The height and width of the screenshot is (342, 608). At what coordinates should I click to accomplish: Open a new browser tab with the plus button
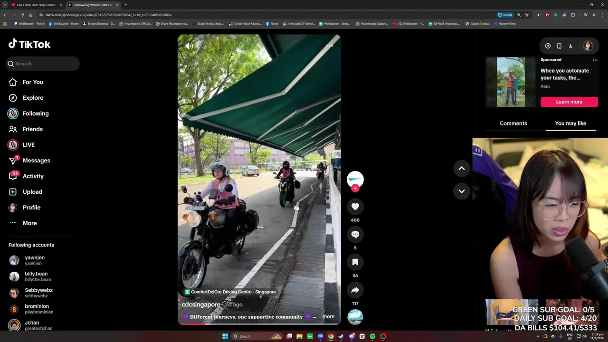coord(125,5)
